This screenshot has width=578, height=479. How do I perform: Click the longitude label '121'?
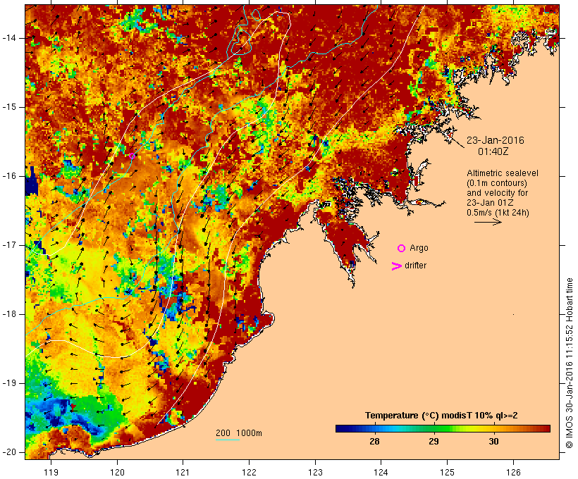coord(183,473)
